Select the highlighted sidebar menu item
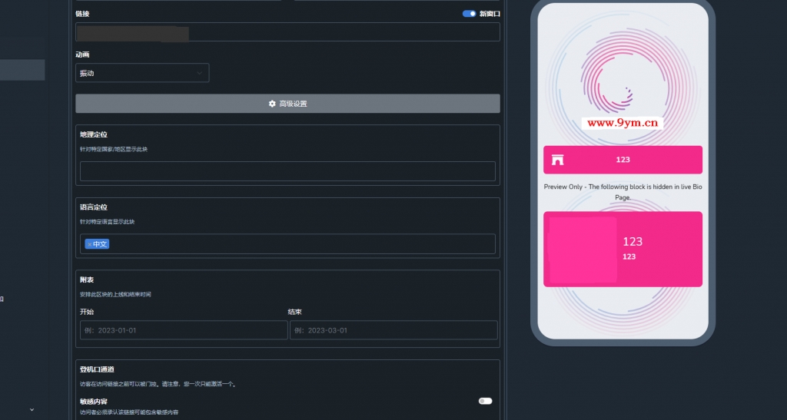 (22, 70)
